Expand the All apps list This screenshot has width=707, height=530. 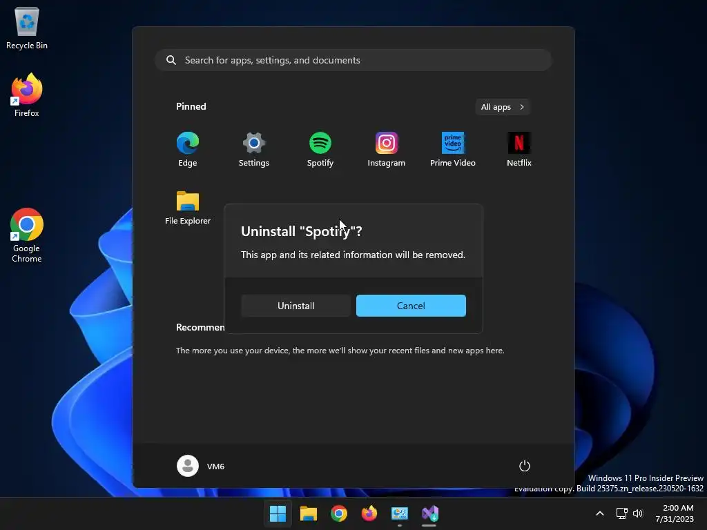tap(503, 107)
